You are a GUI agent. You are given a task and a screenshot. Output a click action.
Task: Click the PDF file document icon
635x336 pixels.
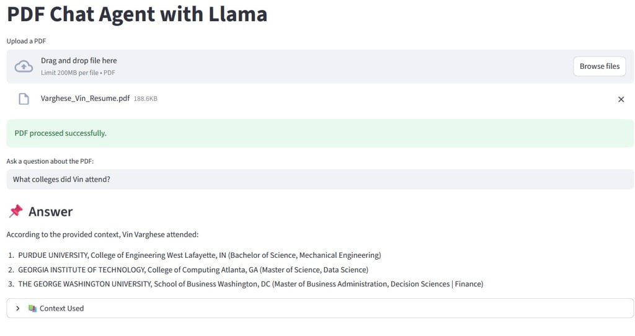tap(24, 99)
